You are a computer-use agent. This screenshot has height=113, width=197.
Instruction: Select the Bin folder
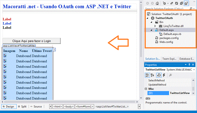161,22
